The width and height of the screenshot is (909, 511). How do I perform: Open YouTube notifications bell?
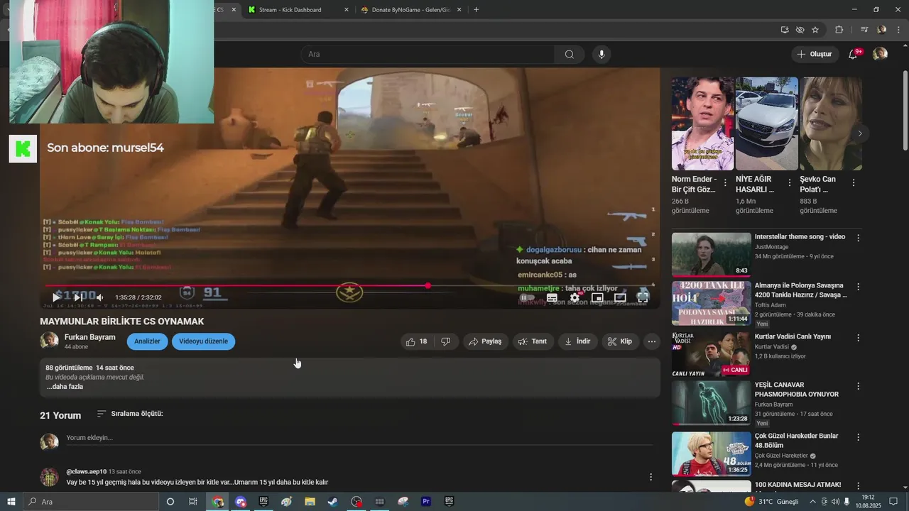854,54
